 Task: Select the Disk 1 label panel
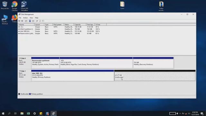pos(24,75)
